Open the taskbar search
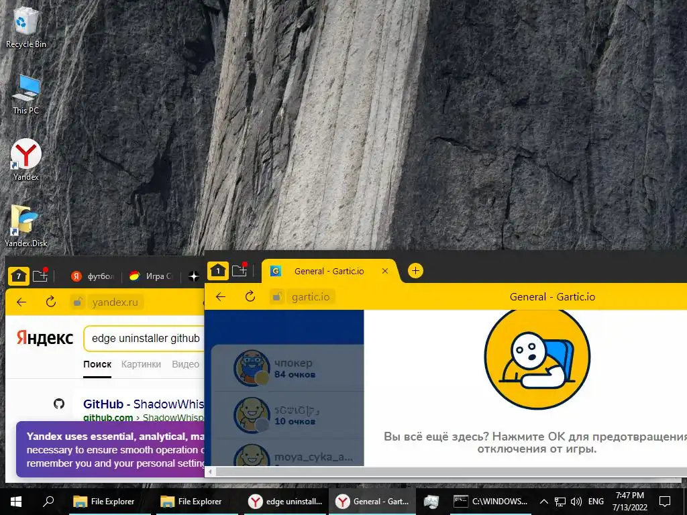 (48, 502)
